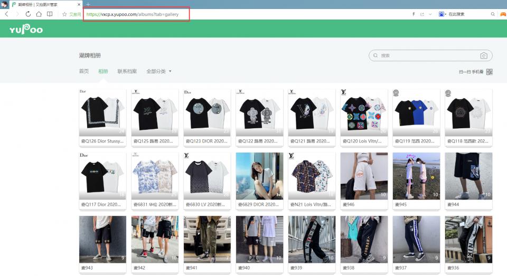Switch to the 首页 tab

pos(83,71)
